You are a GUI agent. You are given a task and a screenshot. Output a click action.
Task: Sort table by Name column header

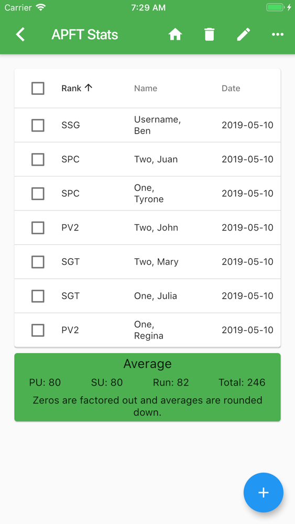(146, 88)
